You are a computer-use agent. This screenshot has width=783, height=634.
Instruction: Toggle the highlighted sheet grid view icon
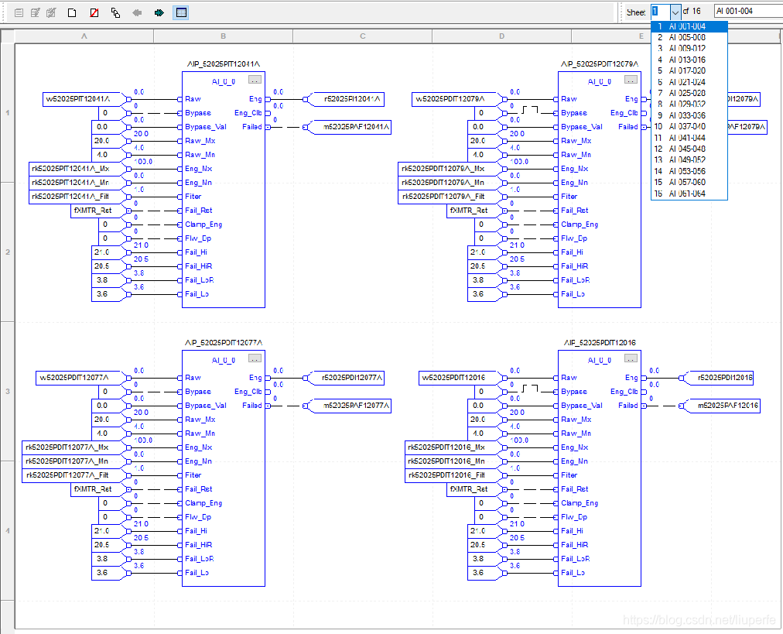click(180, 12)
